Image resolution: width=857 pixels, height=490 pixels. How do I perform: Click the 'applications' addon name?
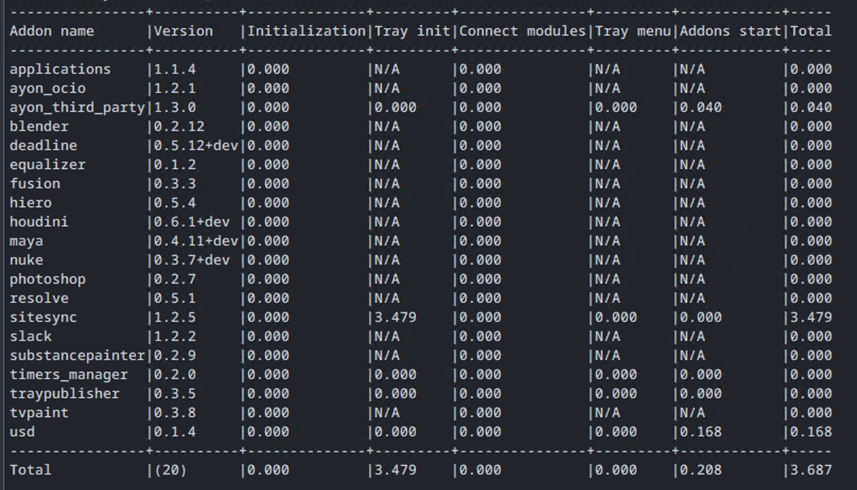pos(60,69)
